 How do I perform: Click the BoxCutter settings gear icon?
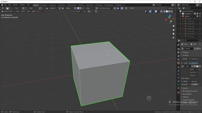tap(118, 8)
